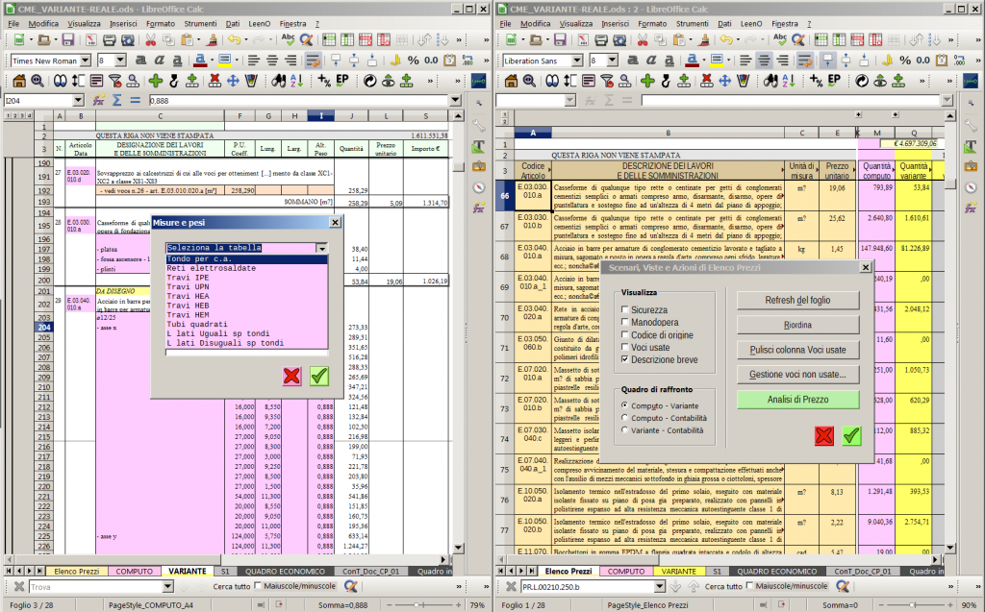Save the document in the left window
This screenshot has height=612, width=985.
68,40
